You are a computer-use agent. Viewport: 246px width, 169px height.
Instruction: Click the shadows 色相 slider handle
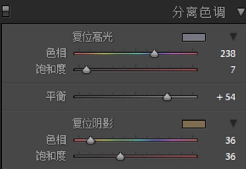tap(91, 140)
